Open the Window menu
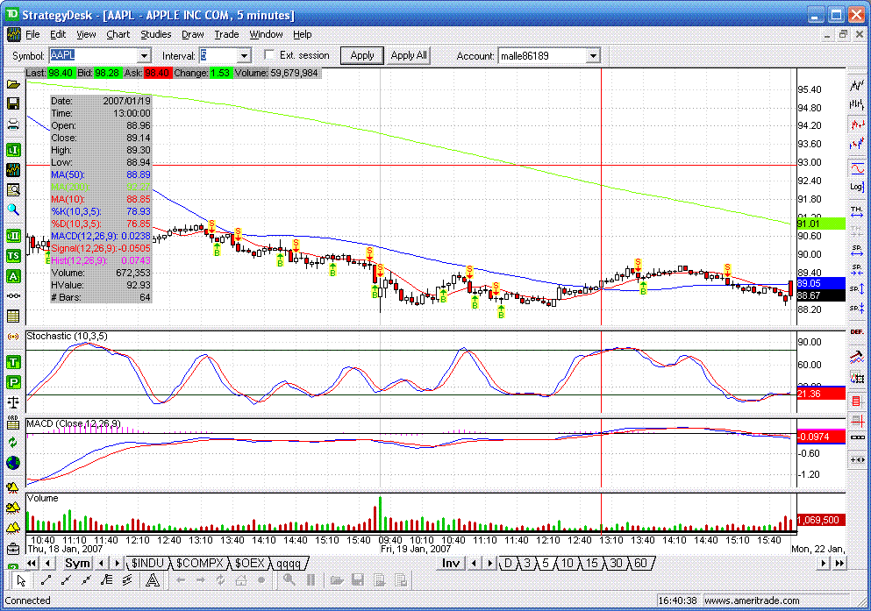This screenshot has width=871, height=611. (x=266, y=34)
